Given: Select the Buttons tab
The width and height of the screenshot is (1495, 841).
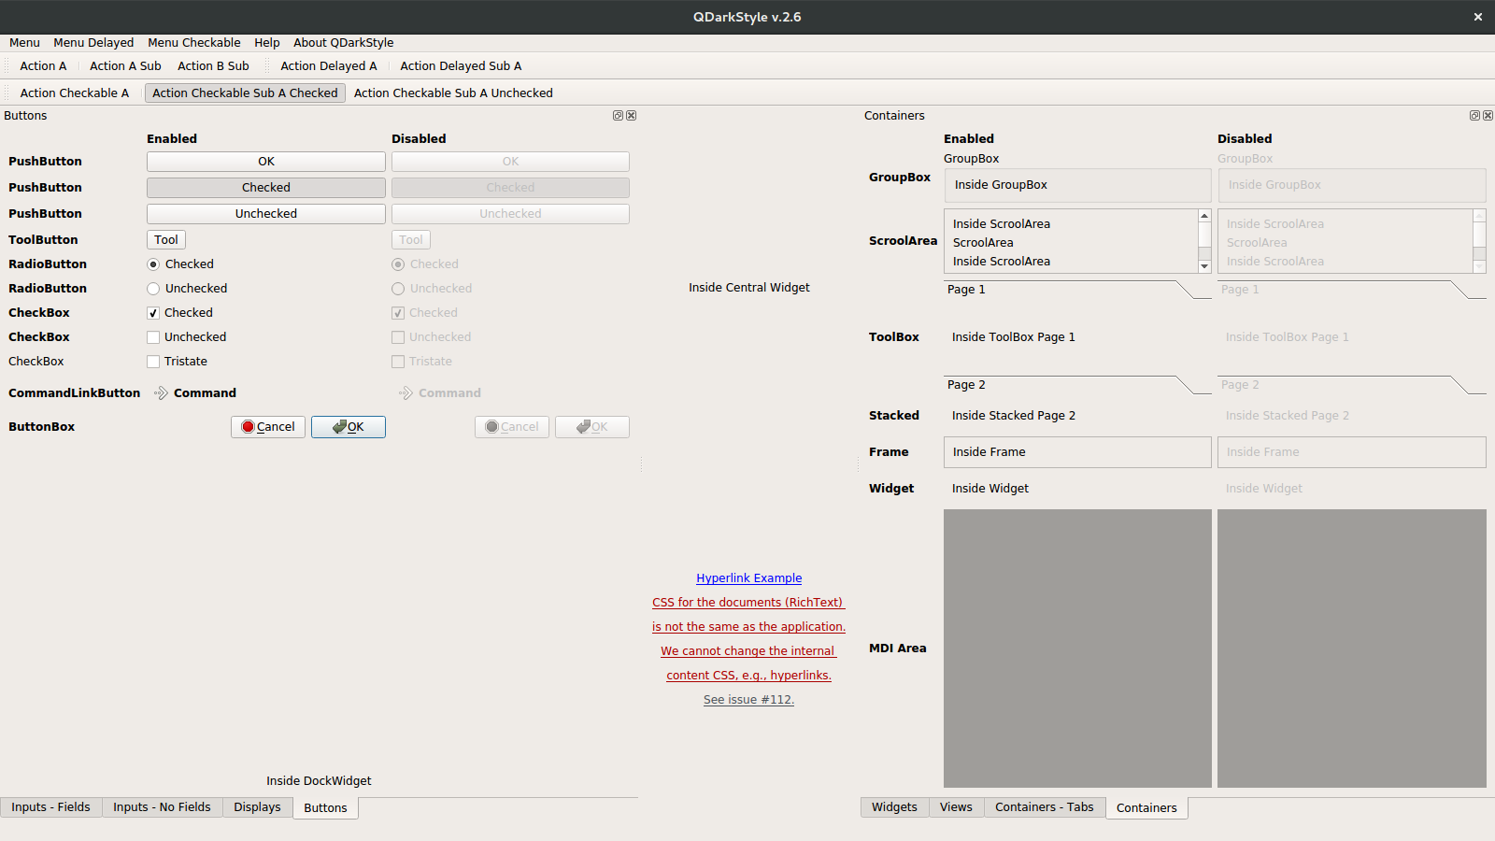Looking at the screenshot, I should tap(325, 808).
